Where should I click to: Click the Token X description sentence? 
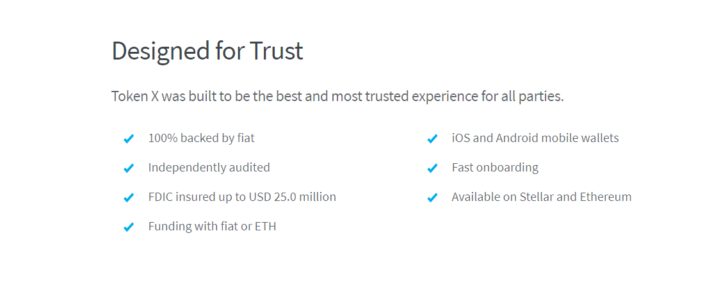point(337,97)
